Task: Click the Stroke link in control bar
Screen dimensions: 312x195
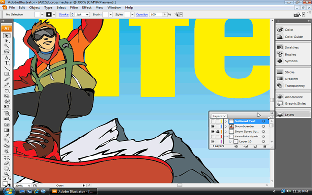Action: point(64,14)
